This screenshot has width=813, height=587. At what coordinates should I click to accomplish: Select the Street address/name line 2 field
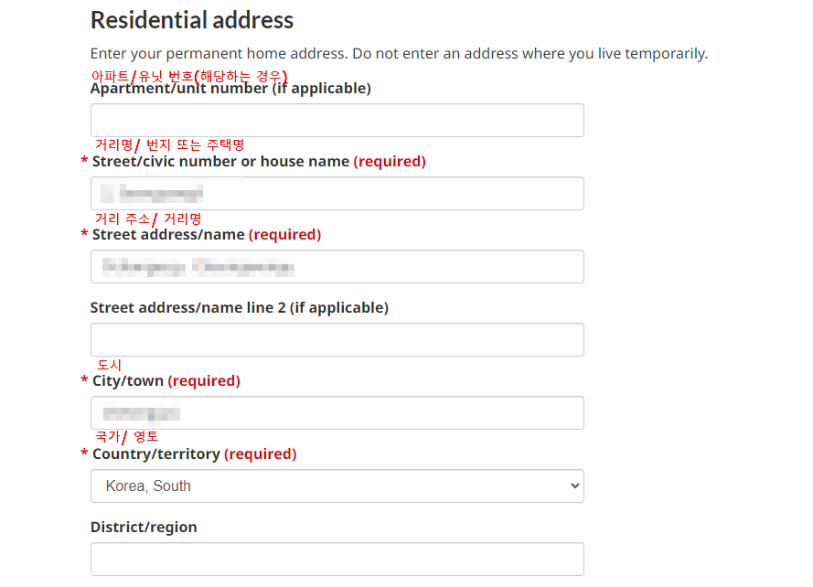pyautogui.click(x=337, y=340)
